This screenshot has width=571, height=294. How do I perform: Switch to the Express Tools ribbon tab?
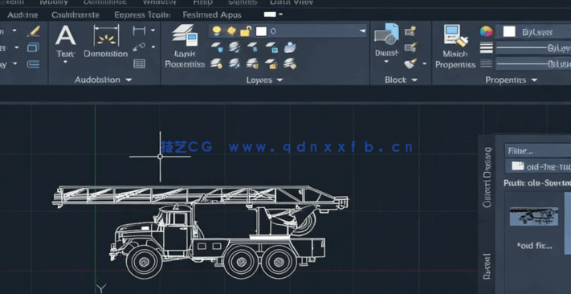pyautogui.click(x=142, y=15)
